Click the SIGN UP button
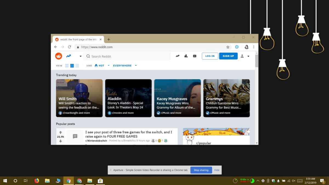Image resolution: width=329 pixels, height=185 pixels. [228, 56]
